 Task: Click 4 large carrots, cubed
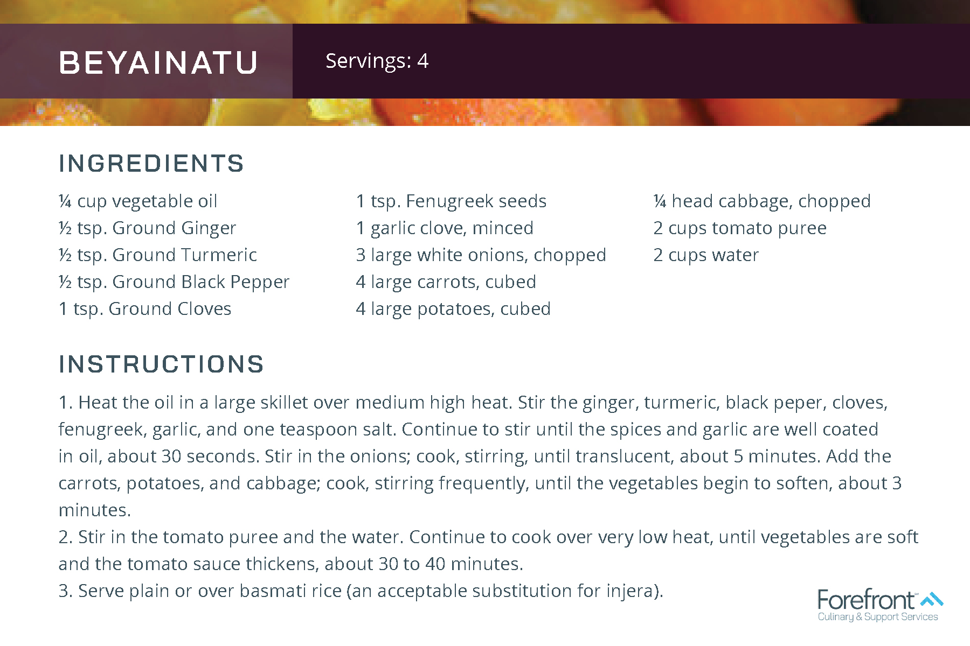click(446, 282)
